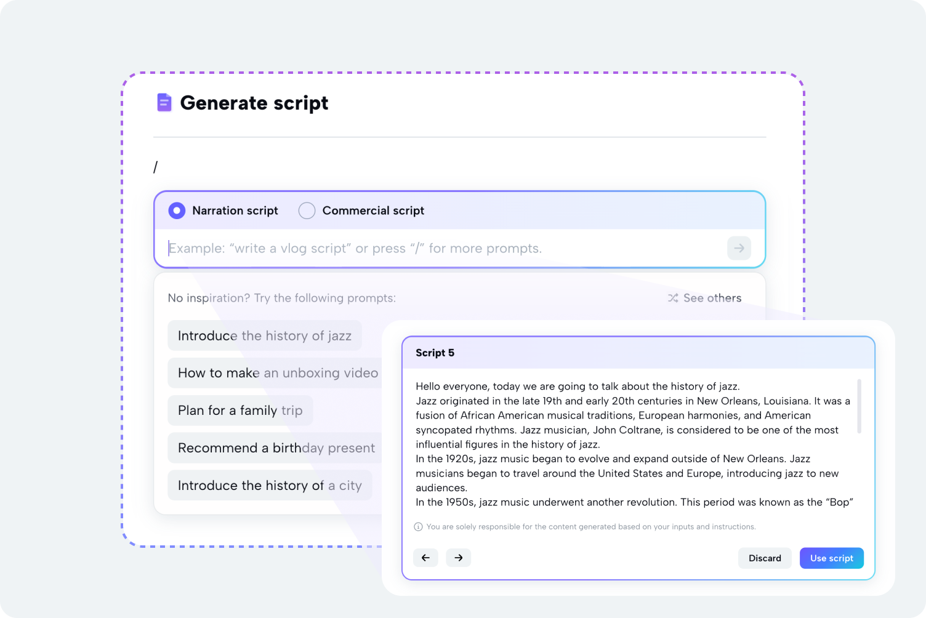Choose the Introduce the history of jazz prompt
926x618 pixels.
[x=264, y=335]
